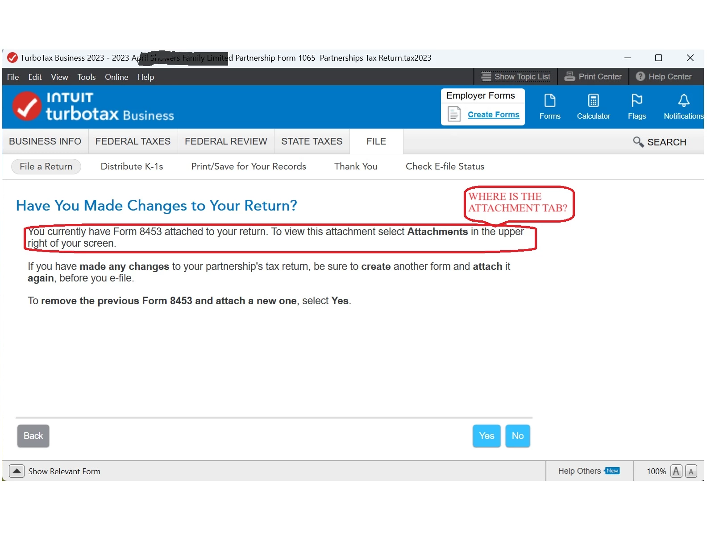Close the TurboTax window
This screenshot has width=707, height=546.
(690, 58)
